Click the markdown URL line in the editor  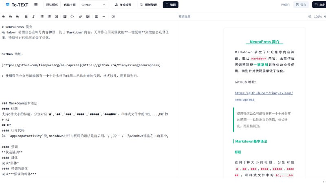[81, 65]
